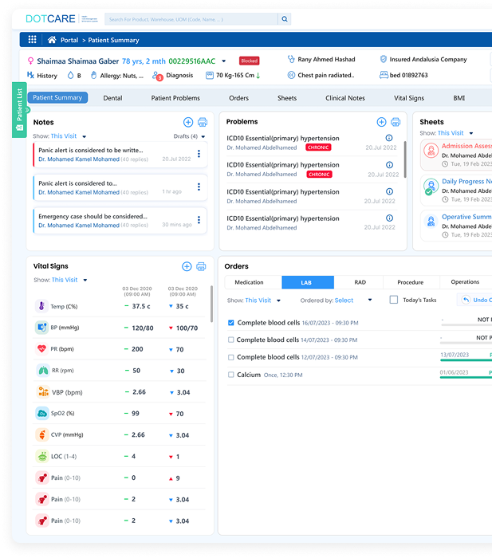Click the home icon in breadcrumb bar

coord(52,40)
